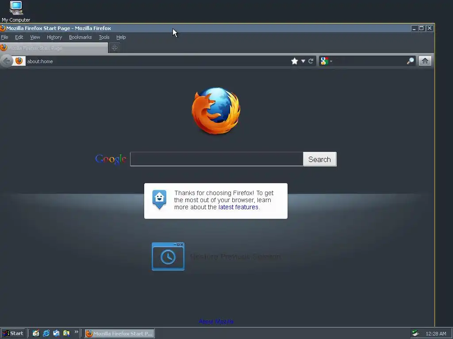Click the Restore Previous Session icon
Screen dimensions: 453x339
(x=168, y=256)
